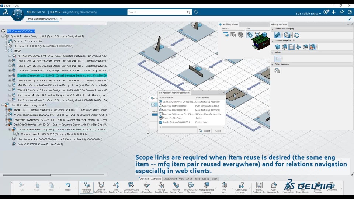This screenshot has height=199, width=354.
Task: Switch to the Tools tab
Action: tap(197, 179)
